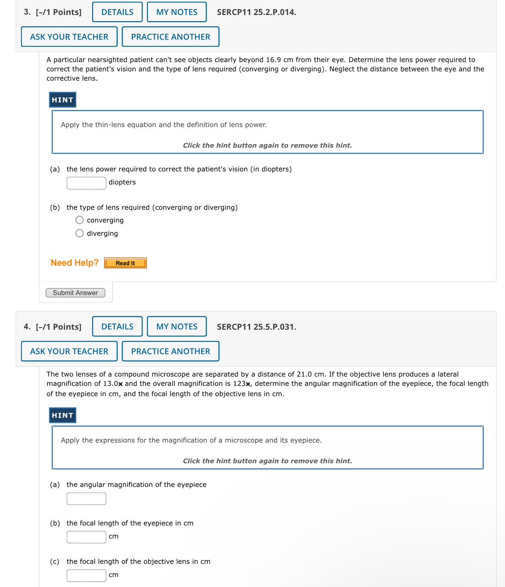Click the objective lens focal length input

(86, 575)
